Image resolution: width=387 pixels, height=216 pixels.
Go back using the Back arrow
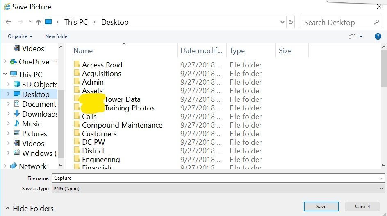point(8,22)
